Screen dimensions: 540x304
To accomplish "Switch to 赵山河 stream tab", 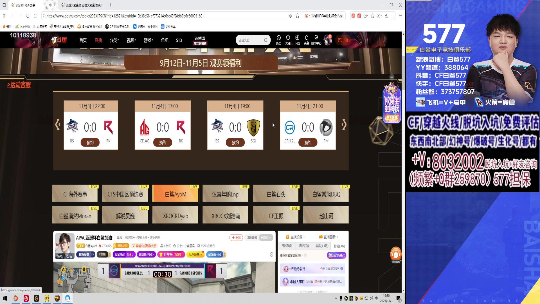I will [326, 215].
